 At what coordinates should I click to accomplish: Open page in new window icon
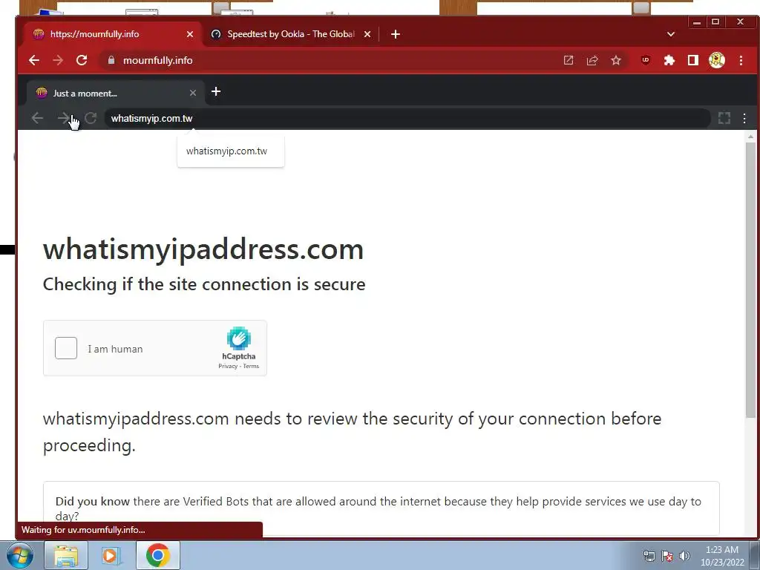click(x=569, y=60)
